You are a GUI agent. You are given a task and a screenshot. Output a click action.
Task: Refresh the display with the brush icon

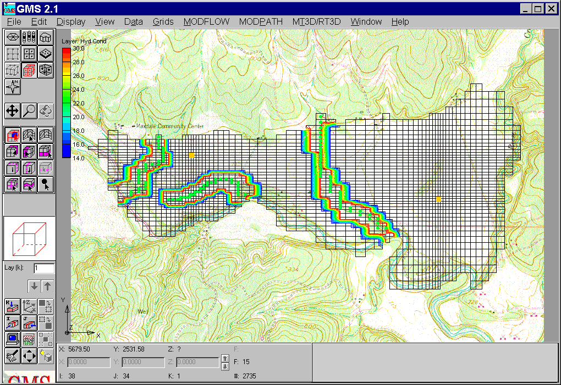tap(13, 356)
